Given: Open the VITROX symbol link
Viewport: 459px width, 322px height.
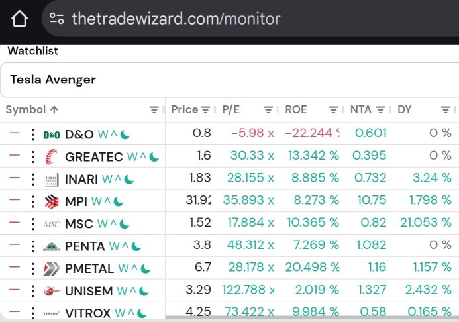Looking at the screenshot, I should point(87,313).
